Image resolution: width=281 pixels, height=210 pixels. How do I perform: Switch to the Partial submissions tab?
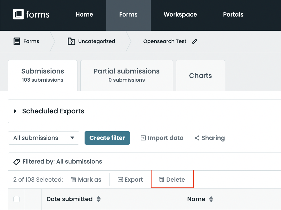click(x=127, y=75)
